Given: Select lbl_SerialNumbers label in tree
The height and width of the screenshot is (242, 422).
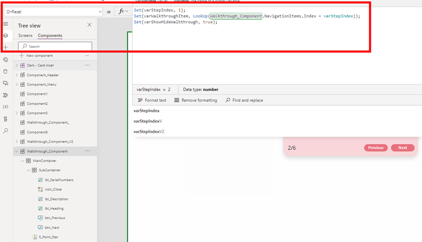Looking at the screenshot, I should pyautogui.click(x=59, y=180).
